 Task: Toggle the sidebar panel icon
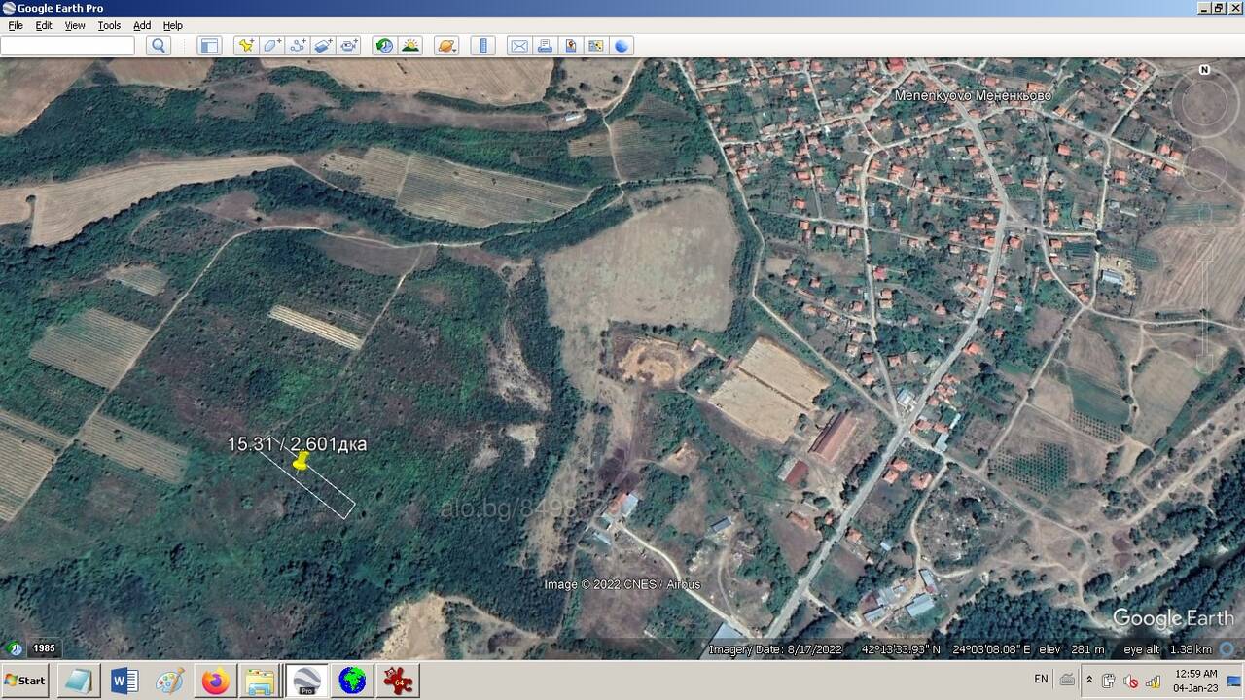(209, 46)
